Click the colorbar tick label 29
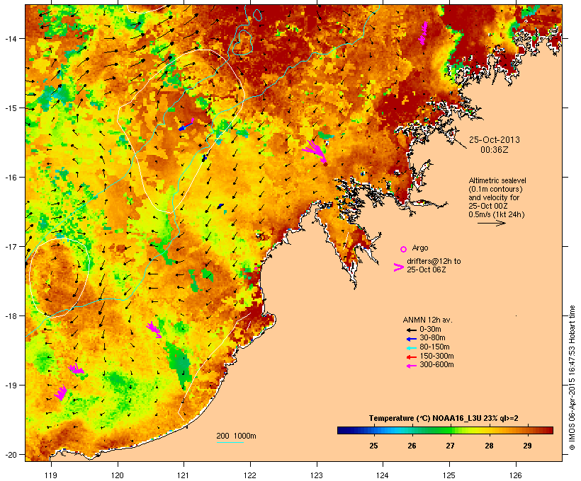581x481 pixels. coord(527,446)
